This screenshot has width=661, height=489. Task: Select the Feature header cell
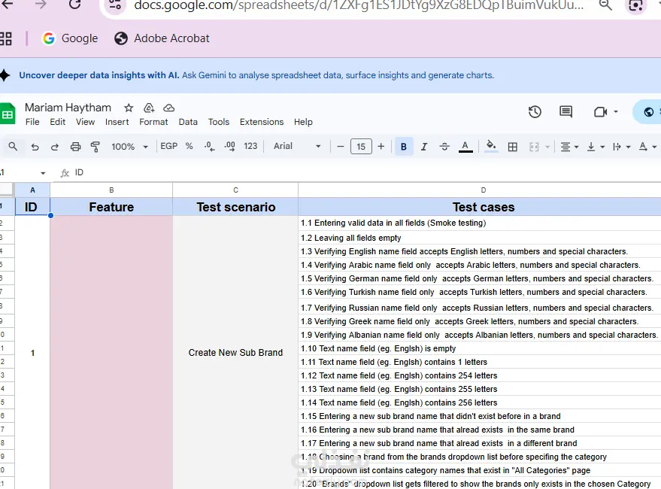point(111,207)
